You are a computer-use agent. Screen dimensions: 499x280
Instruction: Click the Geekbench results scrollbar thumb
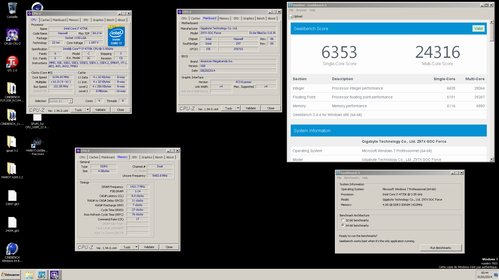pos(491,33)
